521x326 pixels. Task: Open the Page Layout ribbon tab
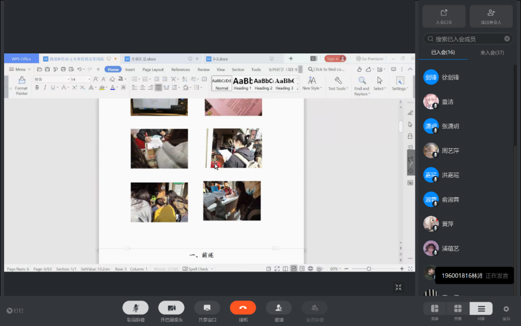point(153,69)
